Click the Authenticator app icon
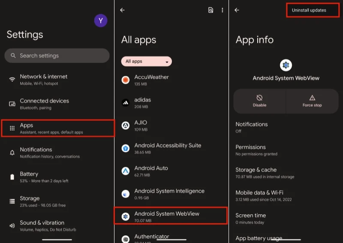The height and width of the screenshot is (243, 343). coord(126,239)
